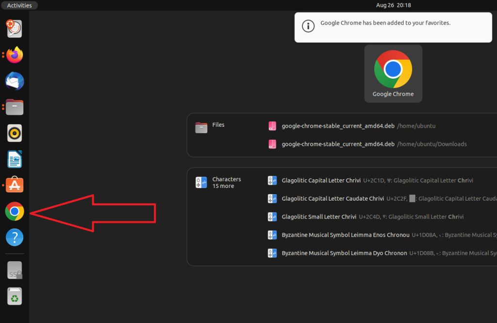
Task: Open the Activities overview
Action: pos(19,5)
